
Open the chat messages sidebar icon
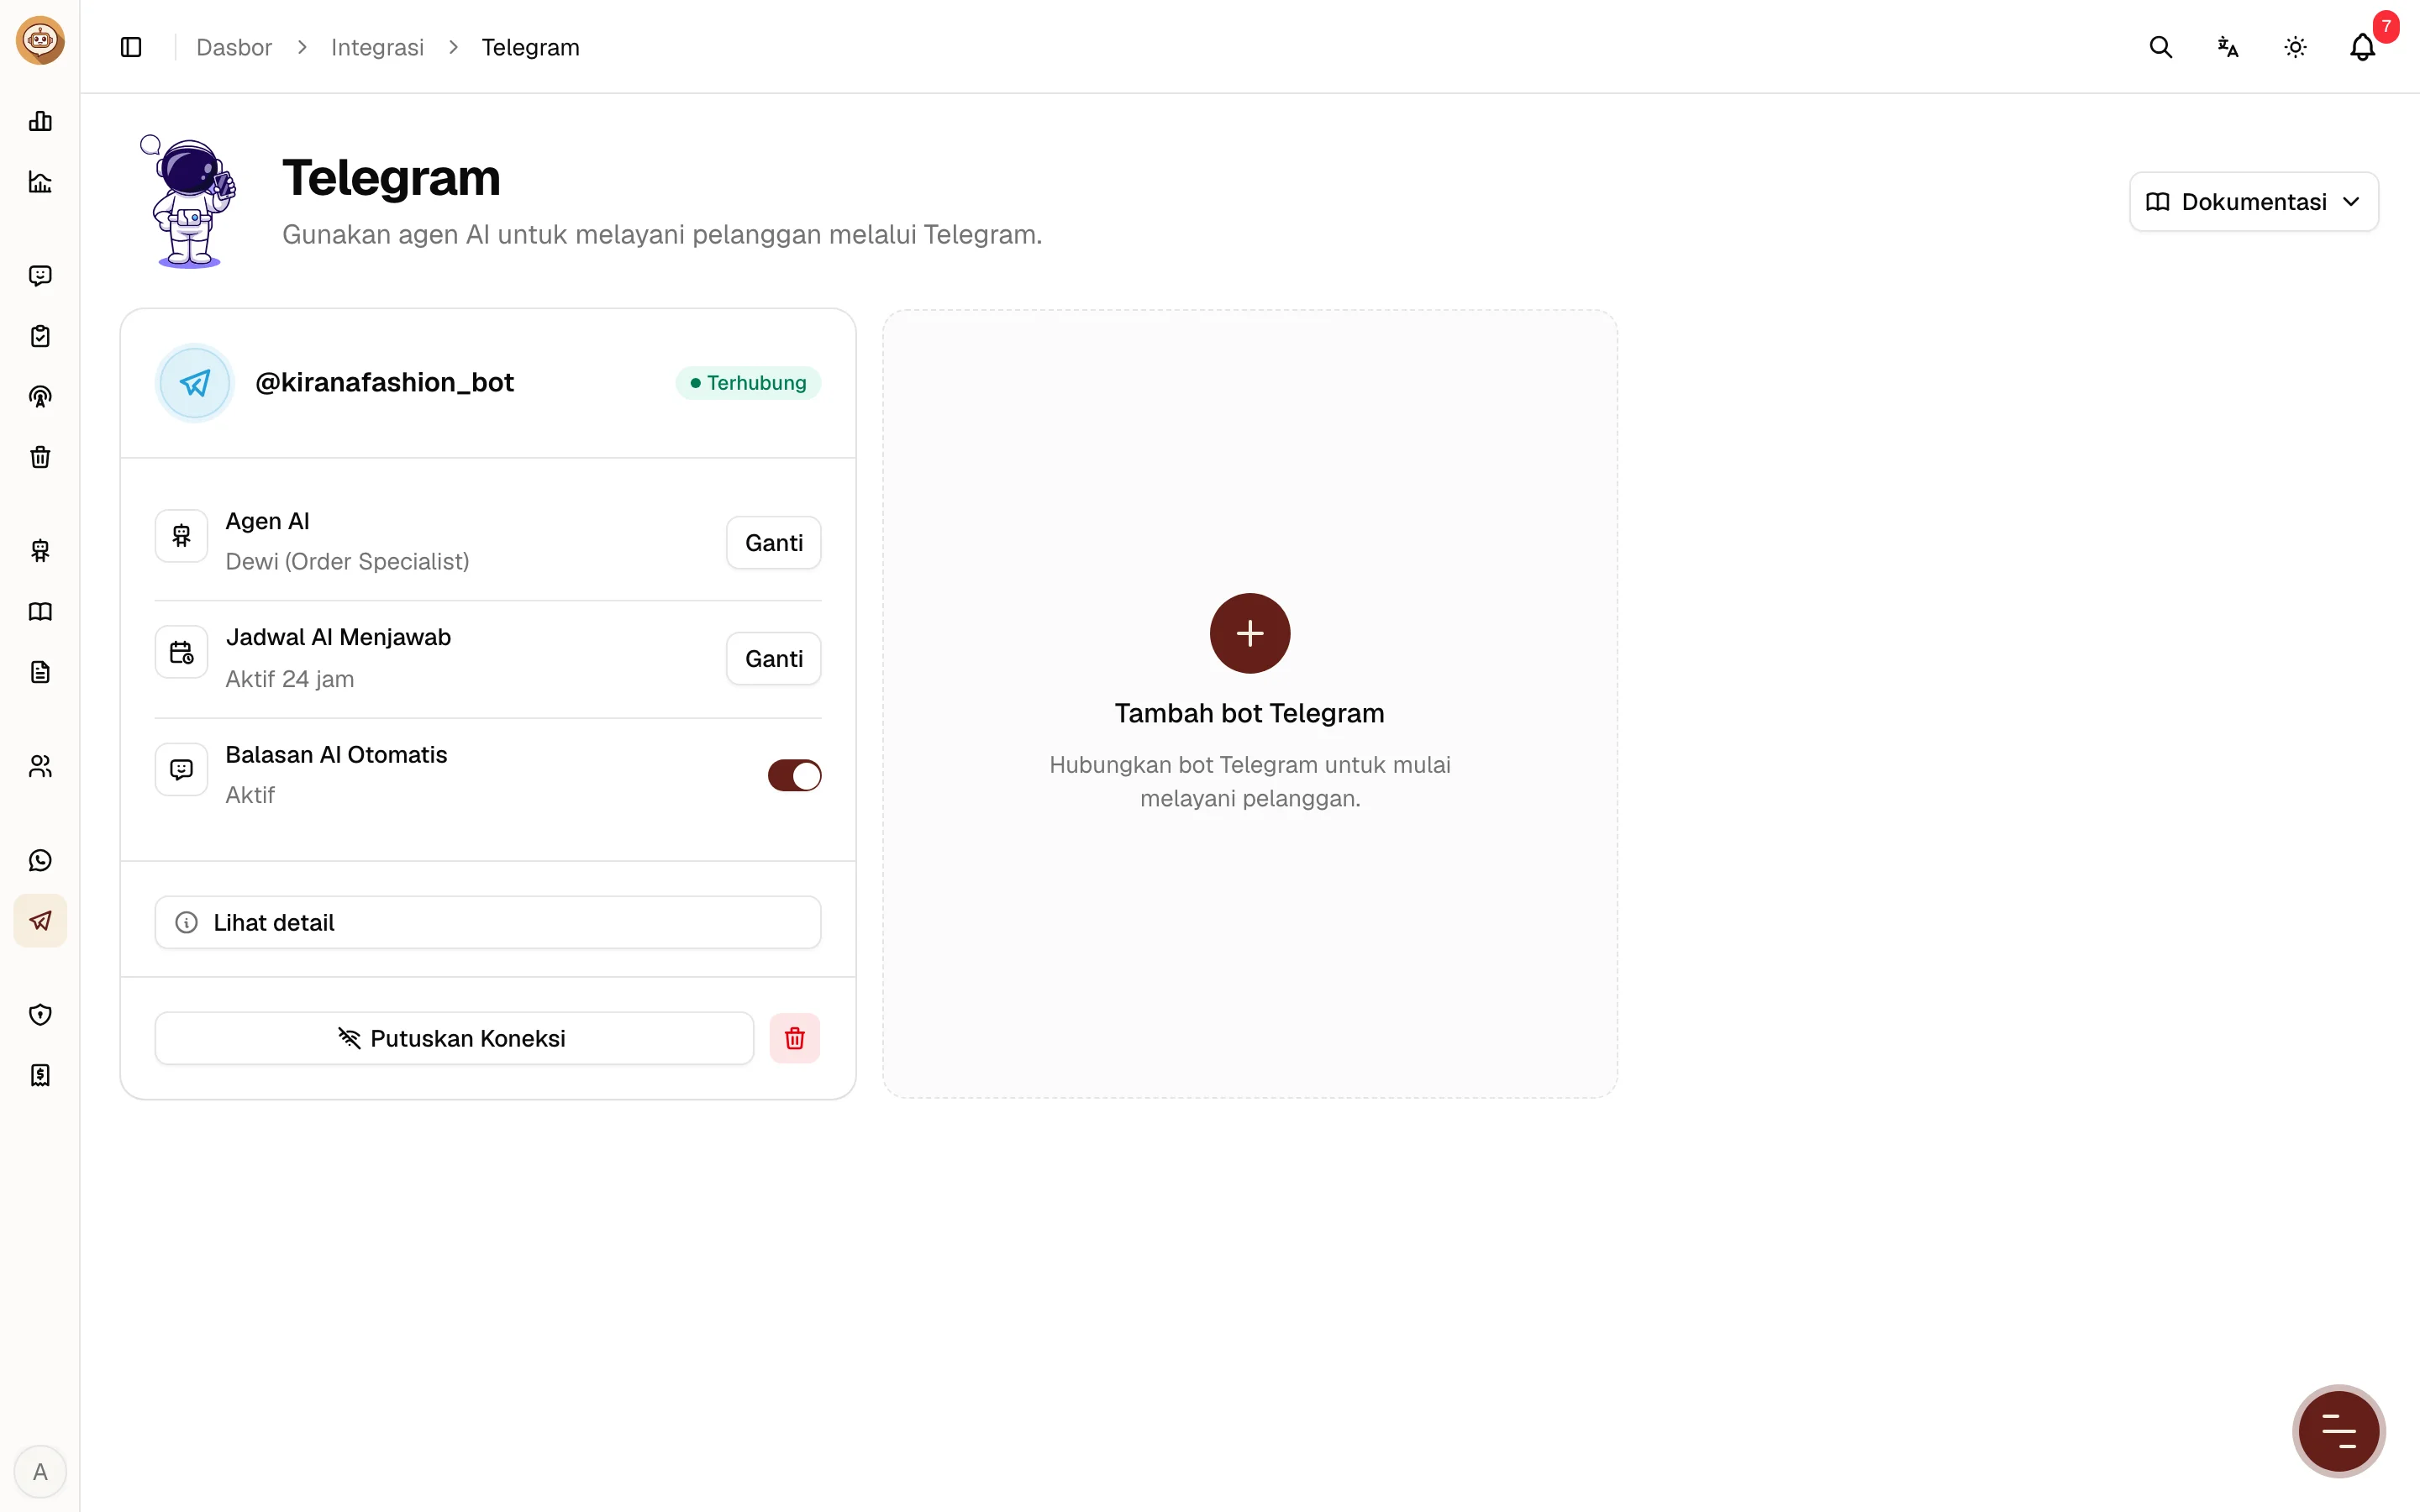[x=40, y=276]
